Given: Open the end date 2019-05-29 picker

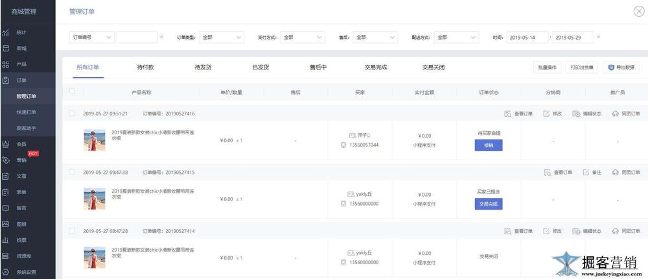Looking at the screenshot, I should (x=573, y=37).
